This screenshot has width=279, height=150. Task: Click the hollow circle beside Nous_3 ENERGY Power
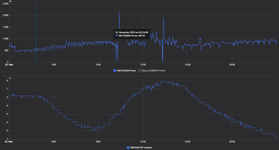(140, 70)
